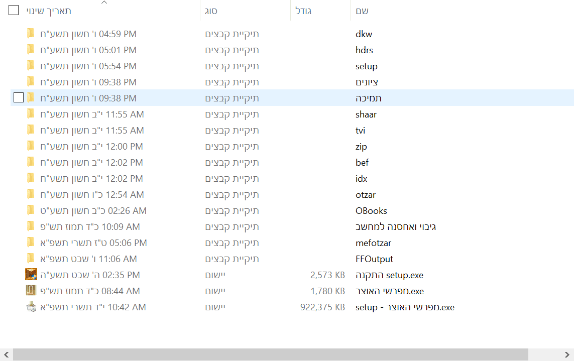Select the setup folder name
574x361 pixels.
point(367,66)
